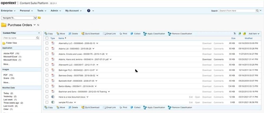This screenshot has height=113, width=264.
Task: Expand the Purchase Orders title menu arrow
Action: 35,25
